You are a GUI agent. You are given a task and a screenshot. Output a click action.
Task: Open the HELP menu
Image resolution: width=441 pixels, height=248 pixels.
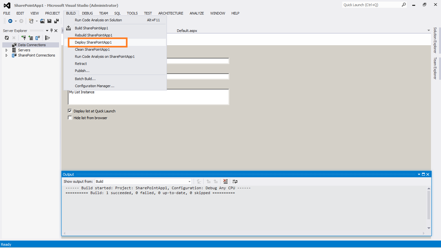pos(235,13)
